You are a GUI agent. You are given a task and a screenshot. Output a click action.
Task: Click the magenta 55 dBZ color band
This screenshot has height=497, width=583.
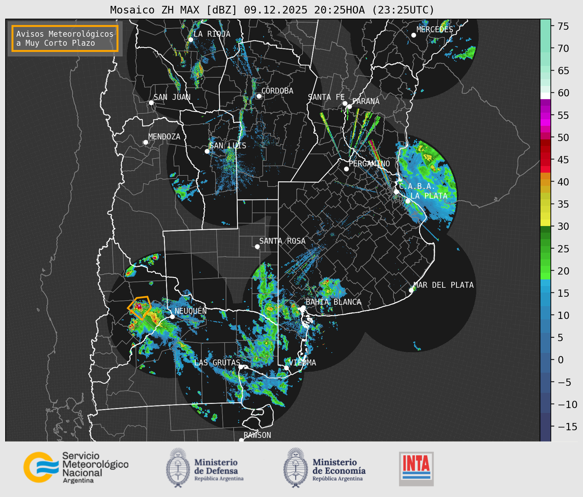pyautogui.click(x=545, y=116)
